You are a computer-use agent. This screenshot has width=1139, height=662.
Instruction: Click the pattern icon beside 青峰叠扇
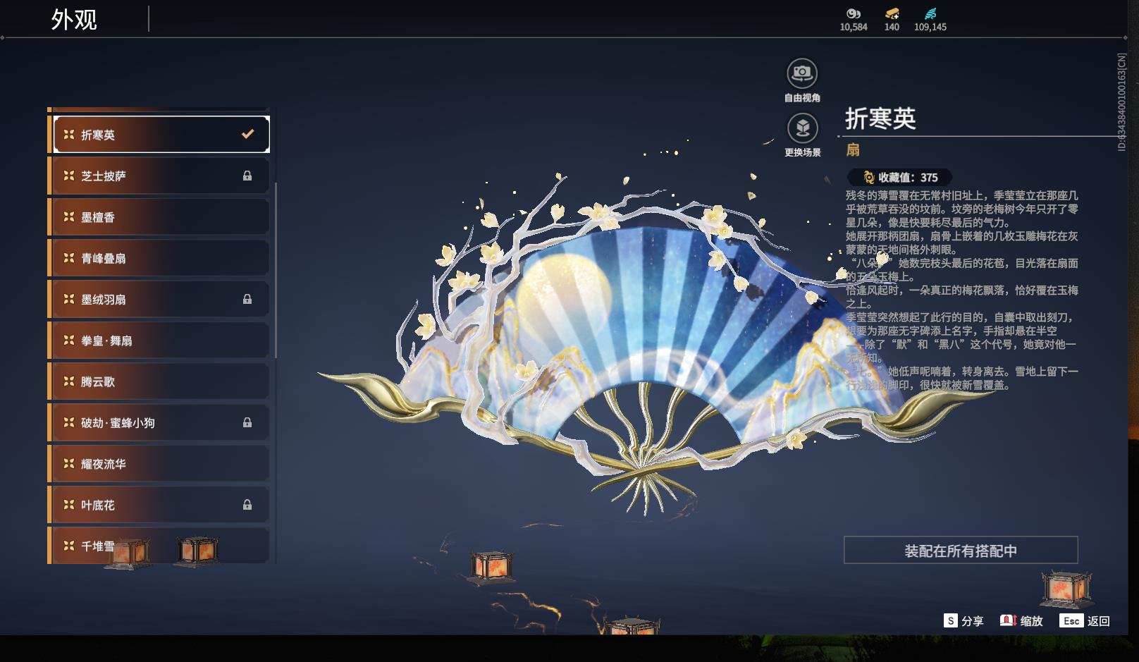(69, 258)
